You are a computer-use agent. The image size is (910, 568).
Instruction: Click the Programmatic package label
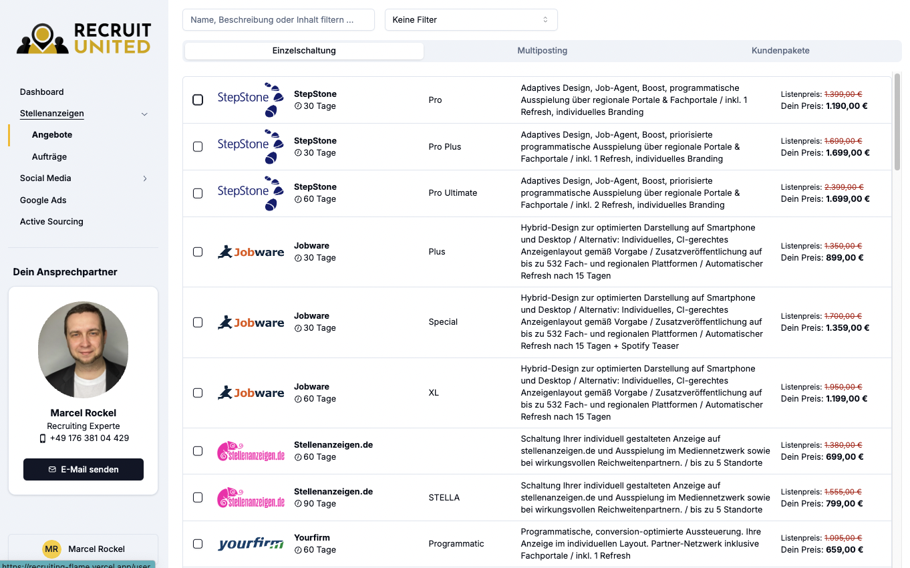(456, 544)
